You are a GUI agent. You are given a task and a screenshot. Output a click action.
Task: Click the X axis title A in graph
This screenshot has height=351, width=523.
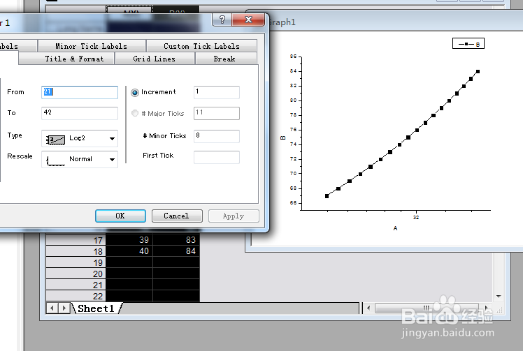[x=395, y=228]
